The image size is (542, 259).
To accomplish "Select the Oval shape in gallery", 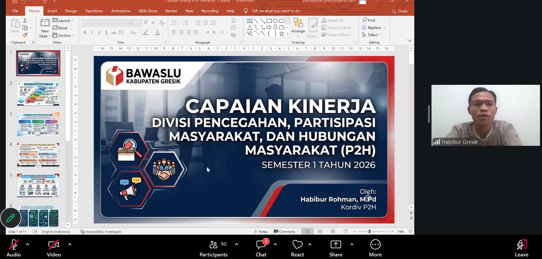I will click(x=275, y=21).
